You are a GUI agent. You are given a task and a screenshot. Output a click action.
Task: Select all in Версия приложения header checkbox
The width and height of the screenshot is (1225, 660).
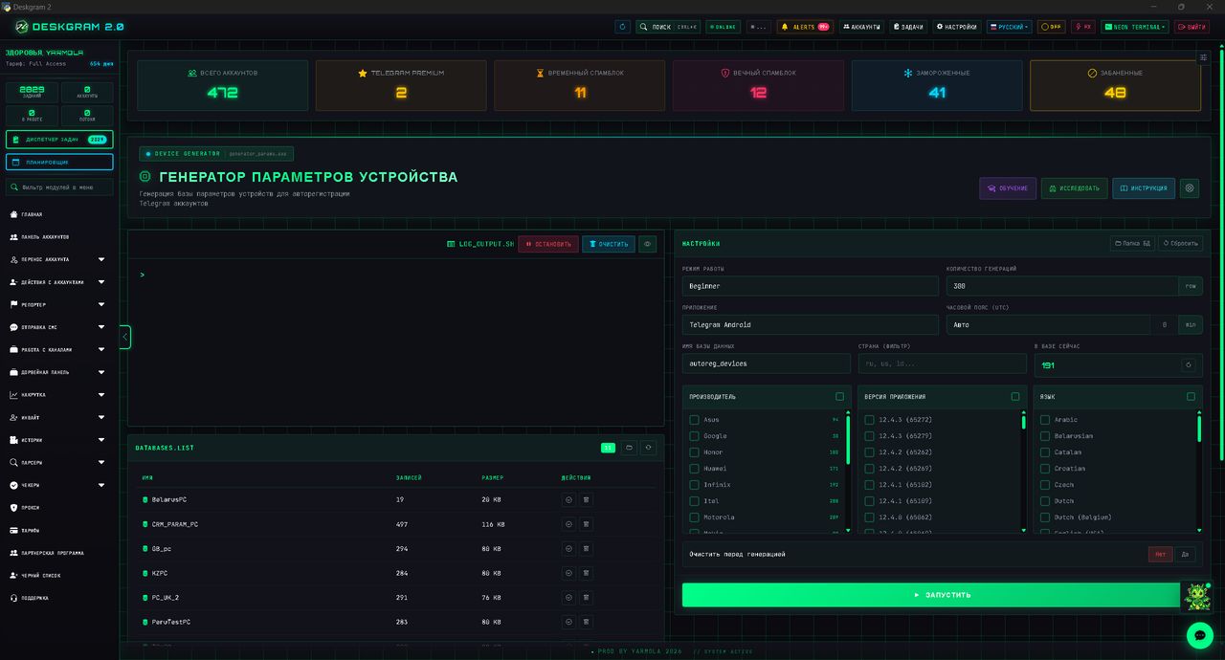pos(1015,396)
